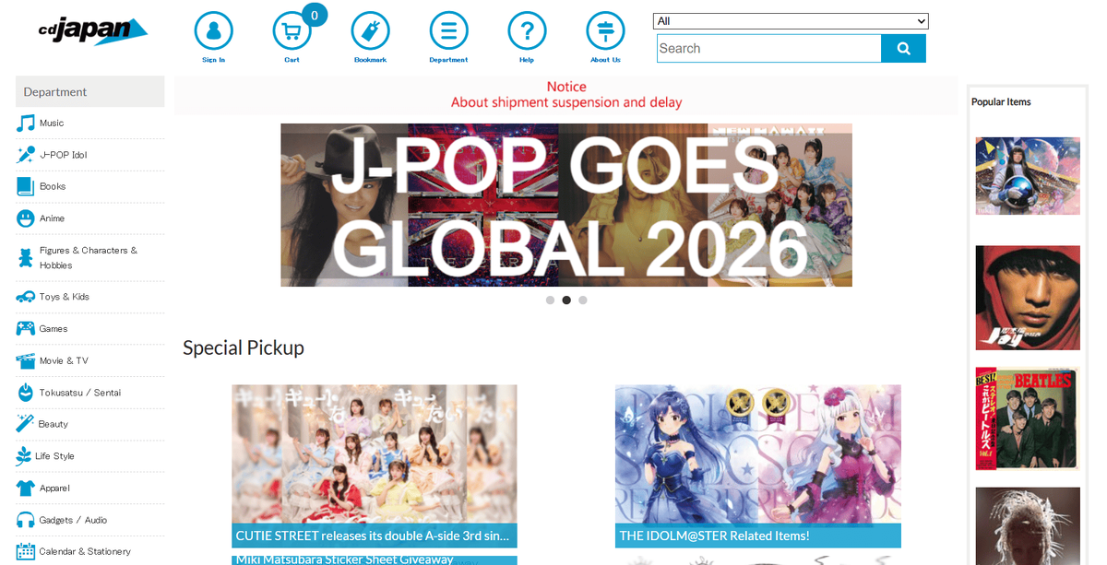
Task: Click the magnifier search button
Action: [x=903, y=49]
